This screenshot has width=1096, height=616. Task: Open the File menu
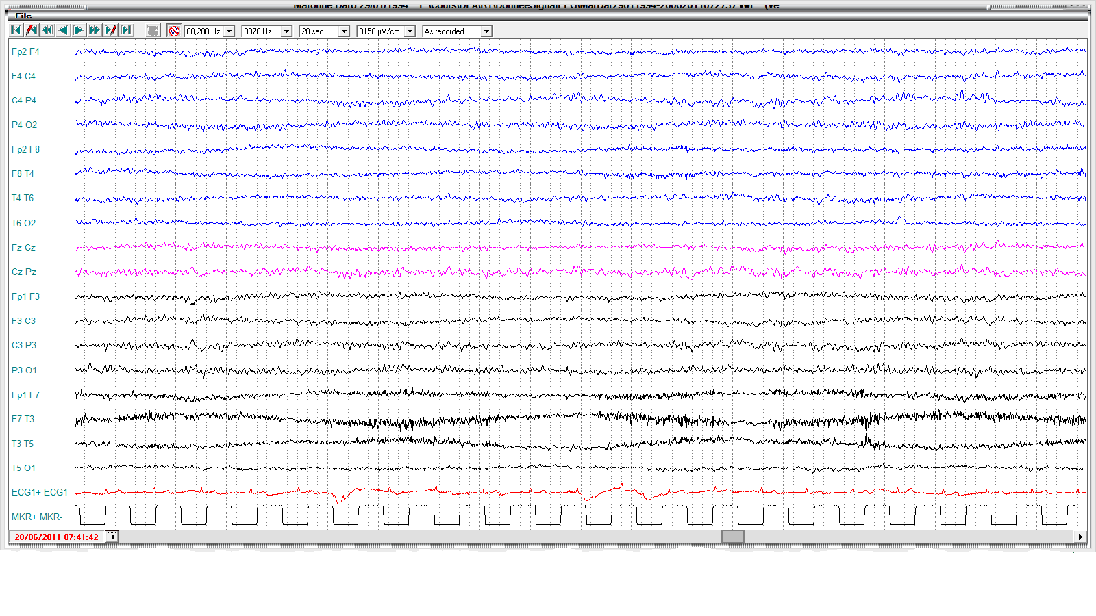[x=23, y=16]
